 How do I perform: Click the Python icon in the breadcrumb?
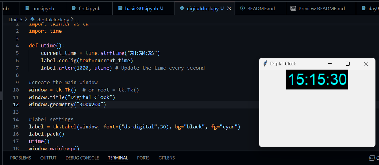click(x=33, y=20)
